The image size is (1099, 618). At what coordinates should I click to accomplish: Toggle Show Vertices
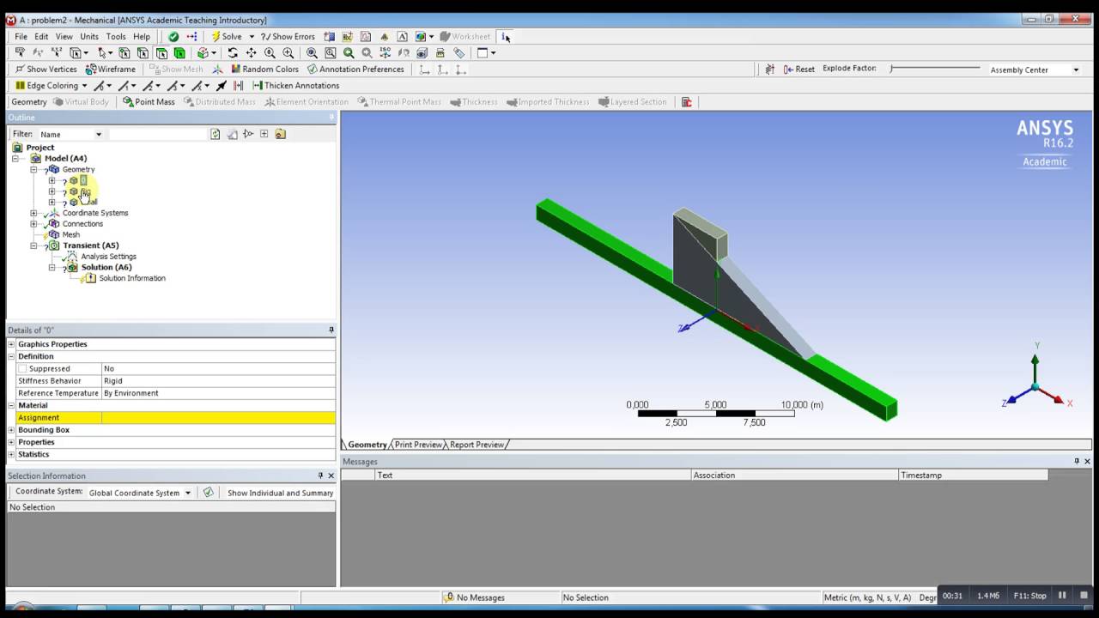pos(46,70)
